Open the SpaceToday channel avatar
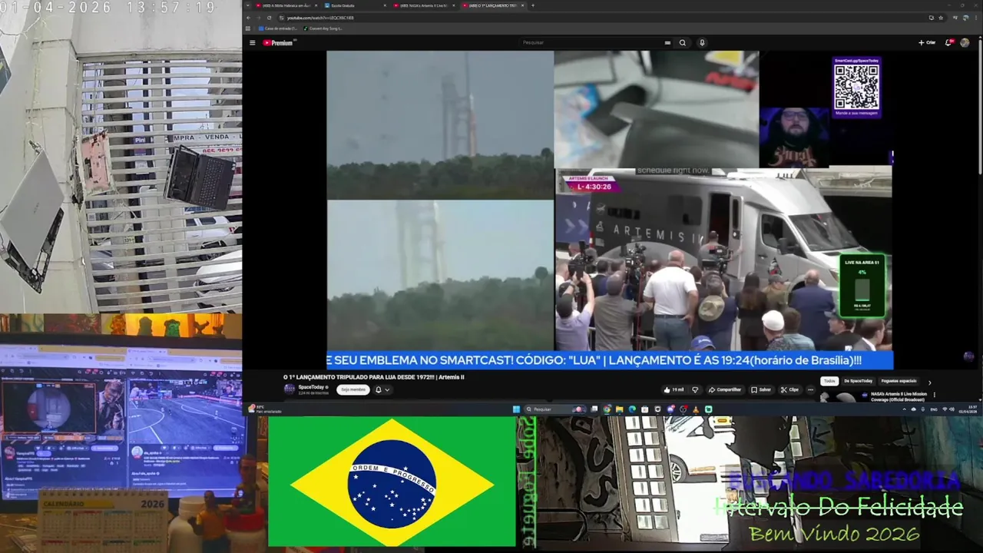 (x=290, y=389)
